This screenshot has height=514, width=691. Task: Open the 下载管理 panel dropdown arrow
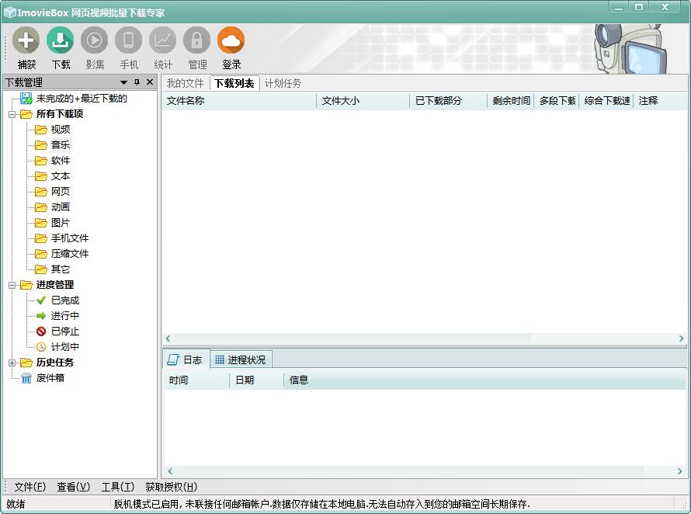123,82
